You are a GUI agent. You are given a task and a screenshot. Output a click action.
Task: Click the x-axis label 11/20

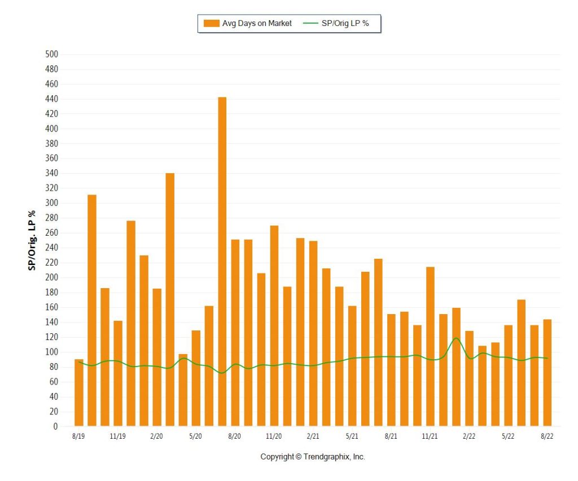274,436
